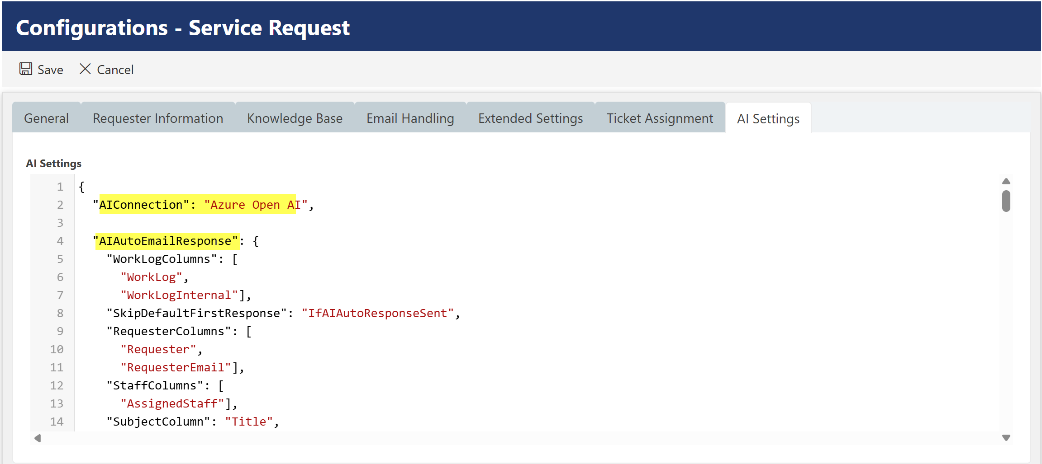Switch to the General tab

(x=46, y=118)
